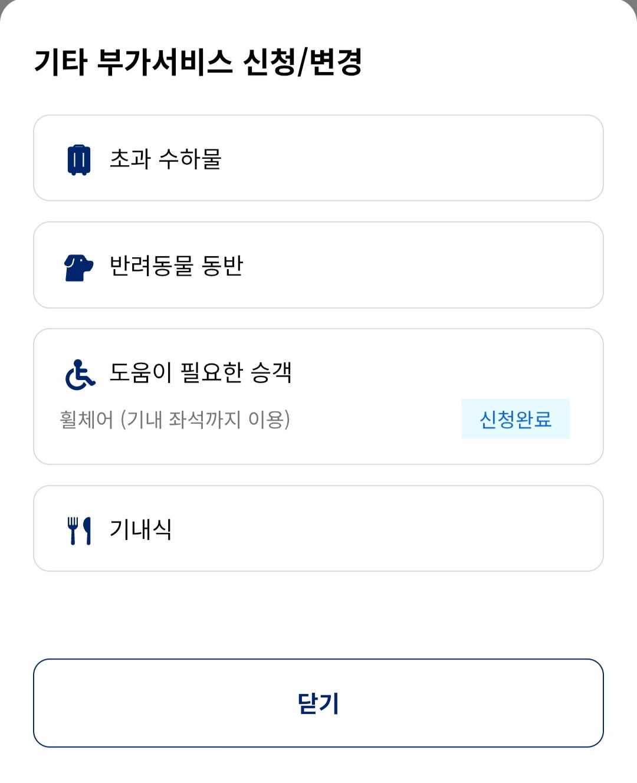Click the 기내식 text label

point(140,529)
